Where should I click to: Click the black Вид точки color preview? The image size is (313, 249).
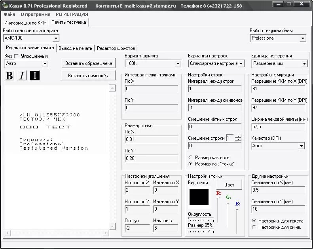(x=199, y=197)
